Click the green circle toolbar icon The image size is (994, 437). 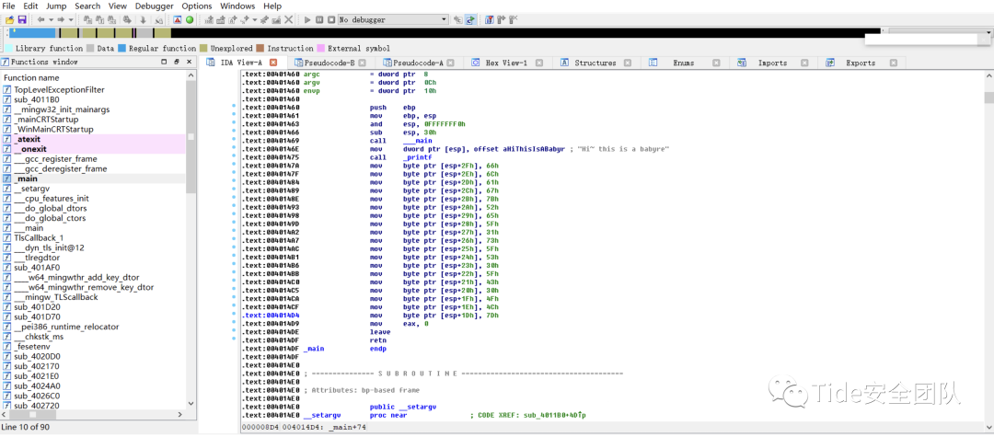point(190,19)
